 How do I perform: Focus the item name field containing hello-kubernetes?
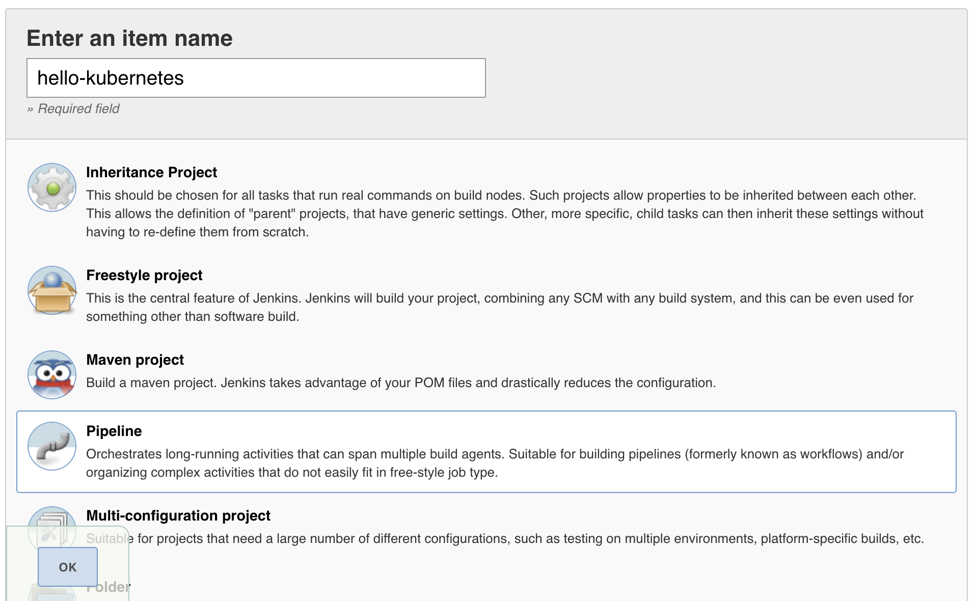256,78
